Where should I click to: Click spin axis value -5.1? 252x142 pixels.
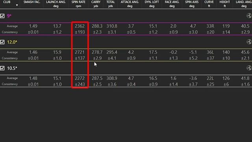point(193,52)
